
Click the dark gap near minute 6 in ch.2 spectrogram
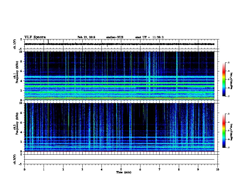[139, 119]
